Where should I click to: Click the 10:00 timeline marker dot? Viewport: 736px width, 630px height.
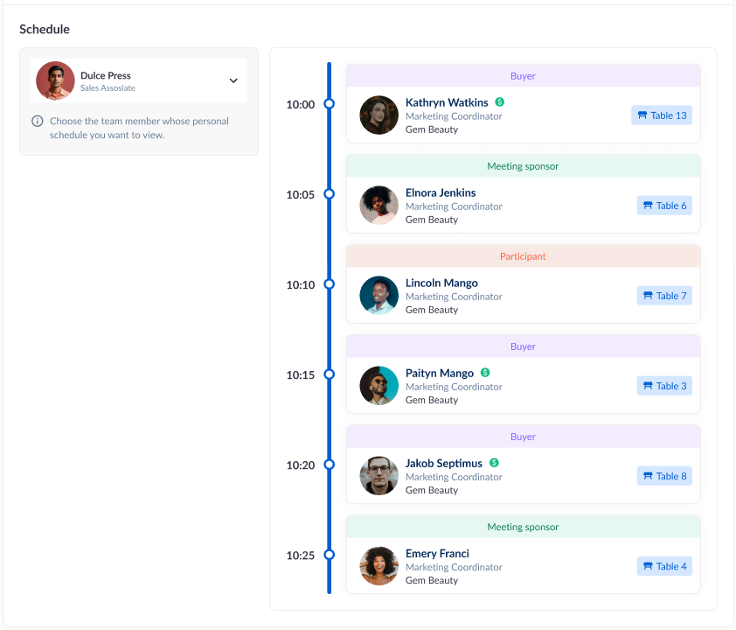[330, 104]
